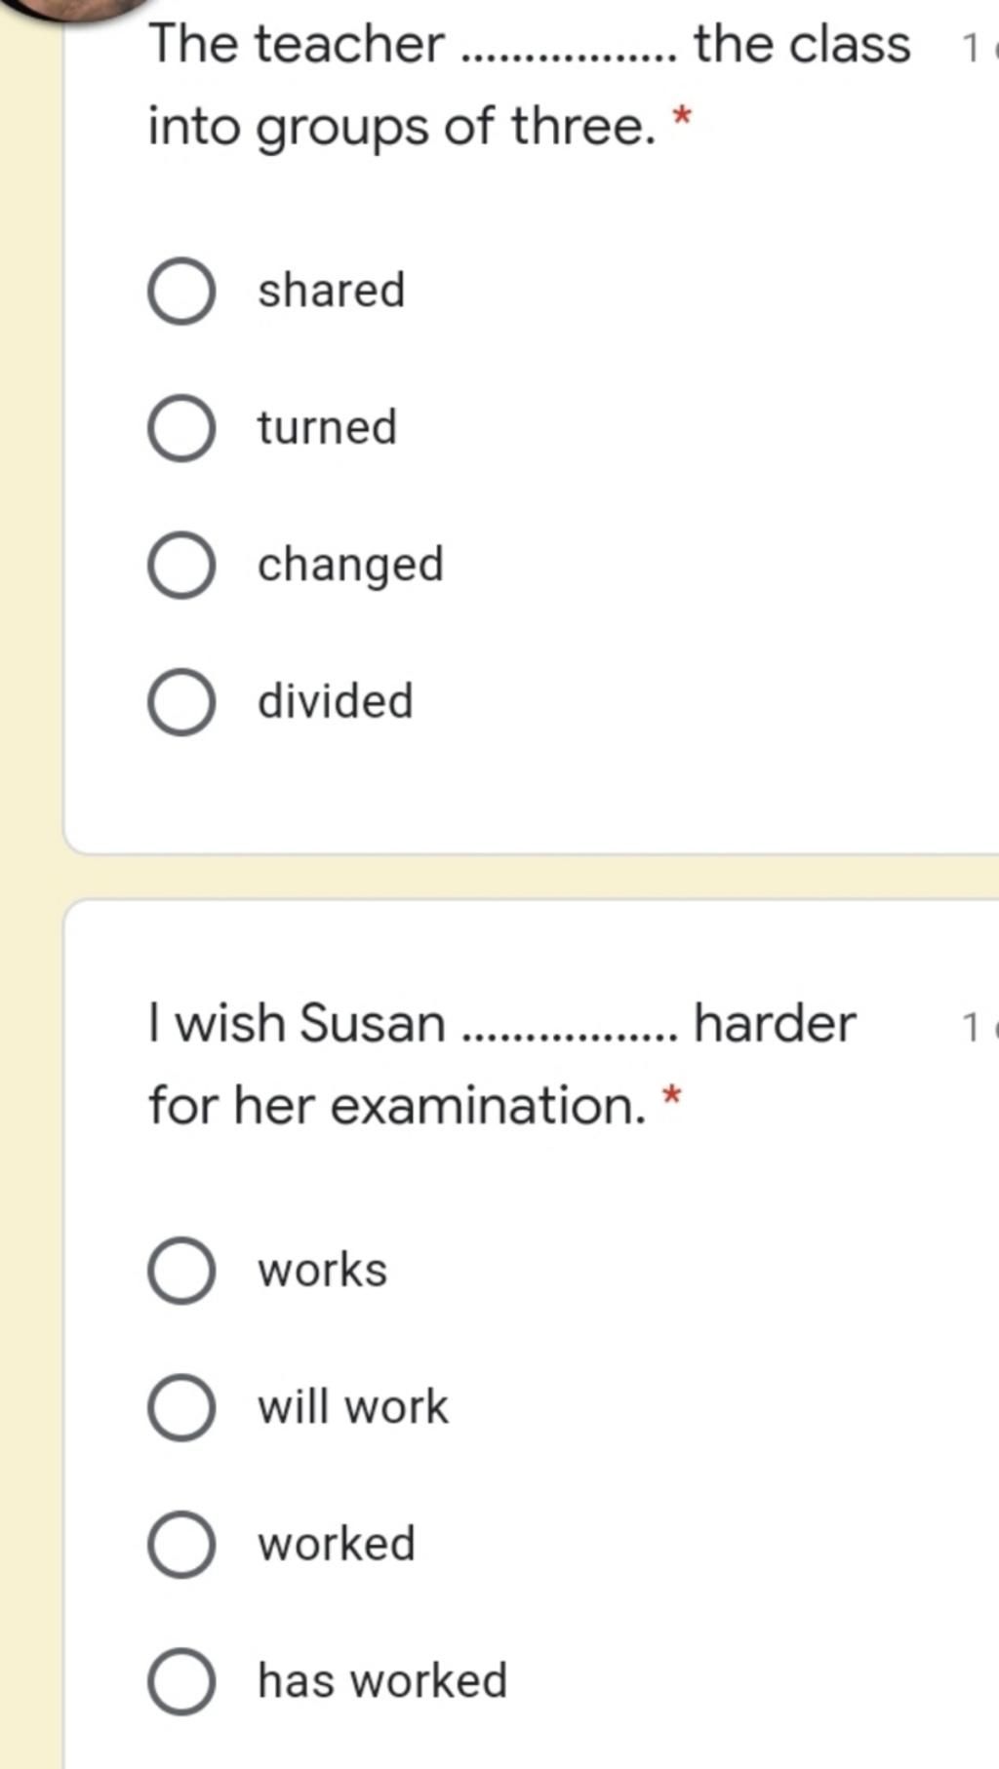Screen dimensions: 999x1769
Task: Tap the 'will work' label text
Action: [x=352, y=1407]
